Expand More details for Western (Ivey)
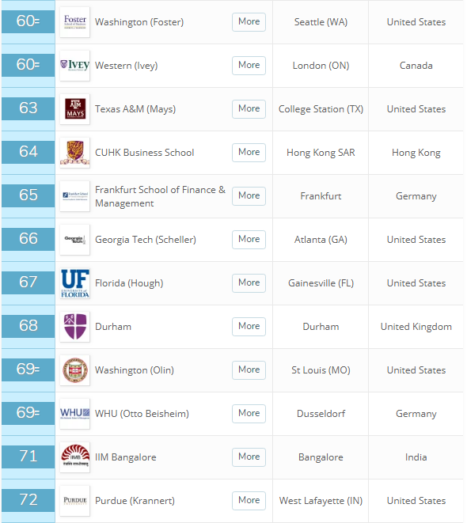 [249, 66]
